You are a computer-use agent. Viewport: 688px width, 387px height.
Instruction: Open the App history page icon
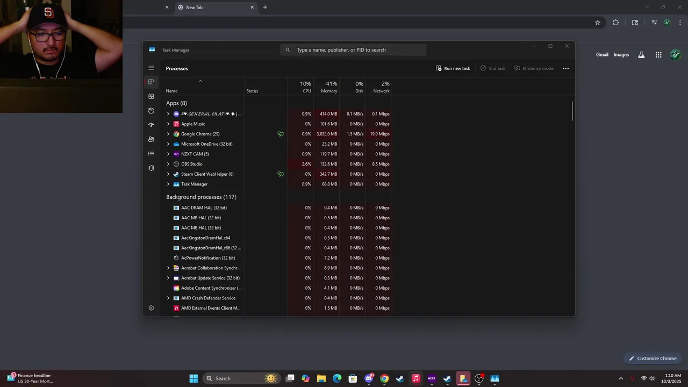coord(151,111)
